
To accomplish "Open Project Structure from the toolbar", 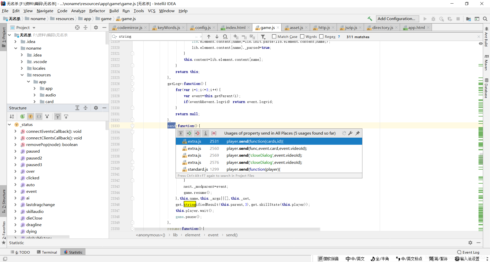I will click(x=469, y=19).
